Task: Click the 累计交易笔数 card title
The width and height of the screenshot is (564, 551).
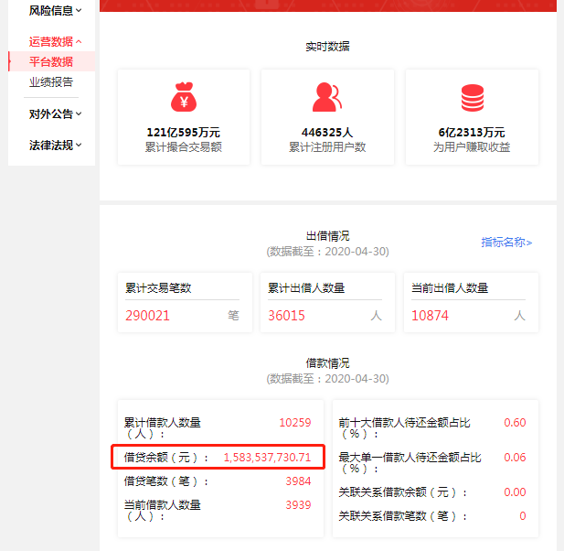Action: [158, 288]
